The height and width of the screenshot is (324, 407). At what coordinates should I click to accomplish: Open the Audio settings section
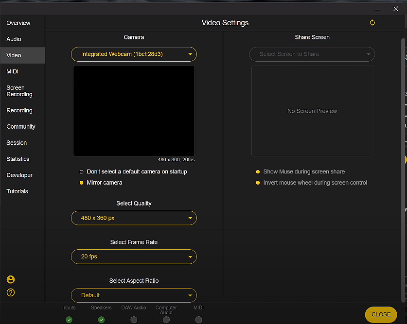click(22, 39)
